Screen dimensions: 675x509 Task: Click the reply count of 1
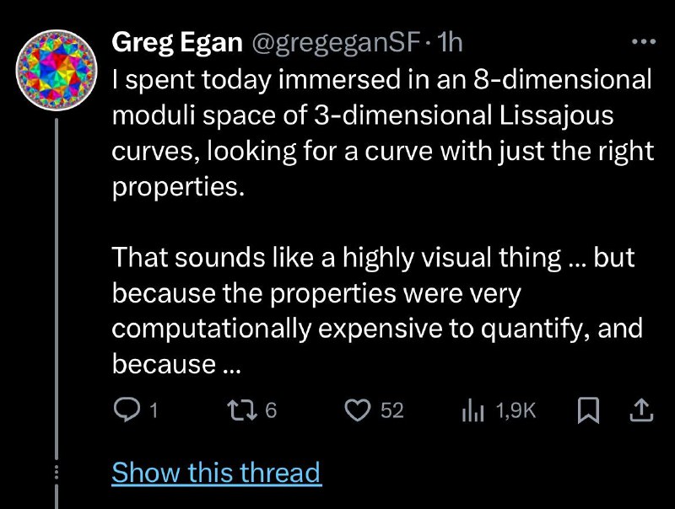coord(153,410)
